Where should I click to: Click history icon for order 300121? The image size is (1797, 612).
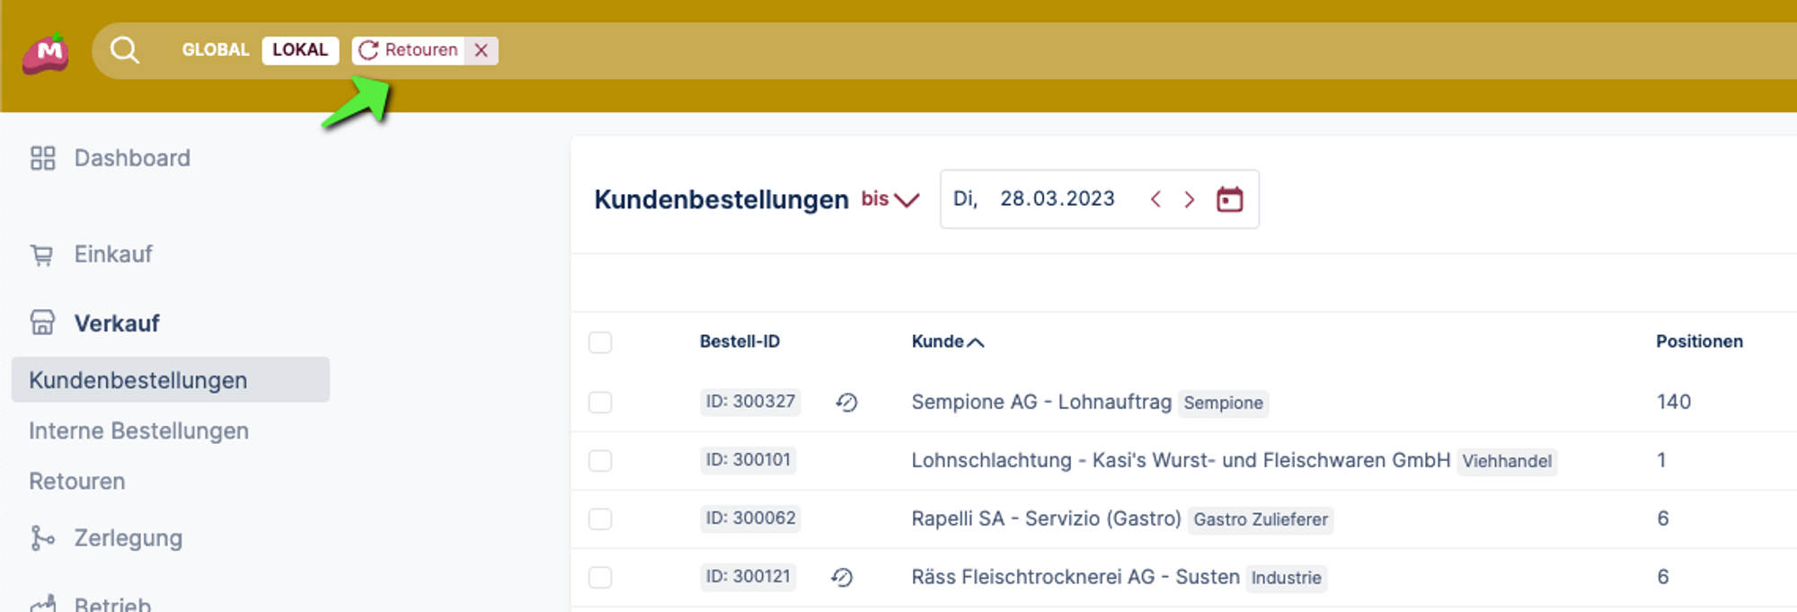842,577
